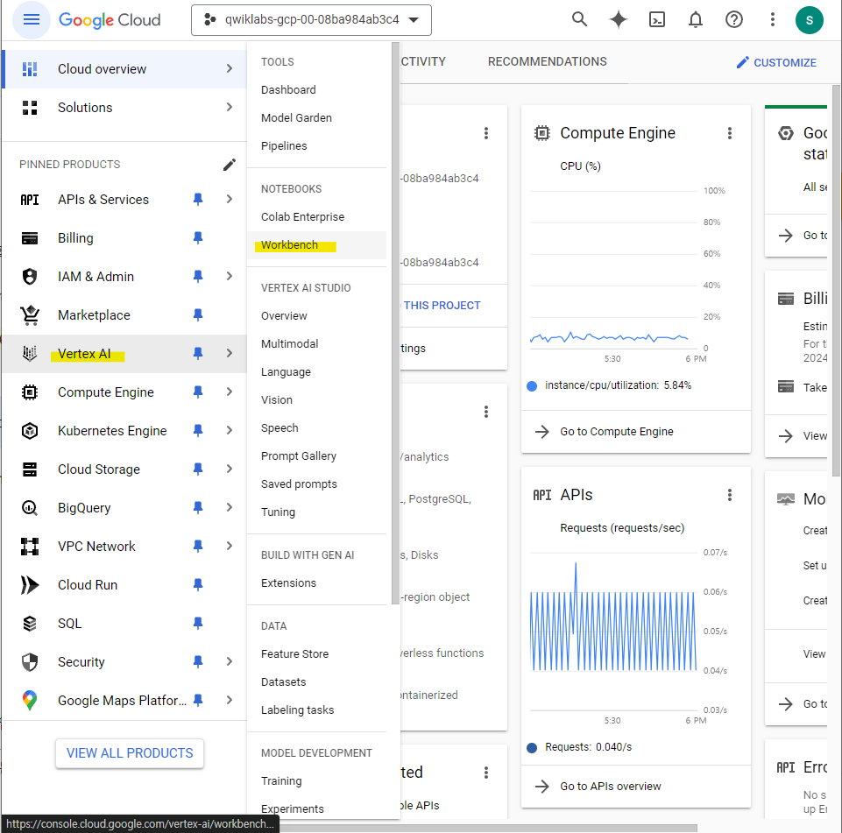Screen dimensions: 842x833
Task: Open the search magnifier in header
Action: click(x=579, y=20)
